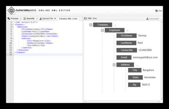Click the ONLINE XML EDITOR title

[x=54, y=10]
